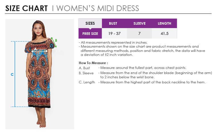The width and height of the screenshot is (217, 133).
Task: Click the How To Measure heading
Action: (93, 63)
